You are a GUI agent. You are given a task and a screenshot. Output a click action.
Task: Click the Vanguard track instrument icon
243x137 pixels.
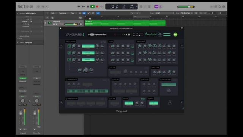(x=50, y=23)
